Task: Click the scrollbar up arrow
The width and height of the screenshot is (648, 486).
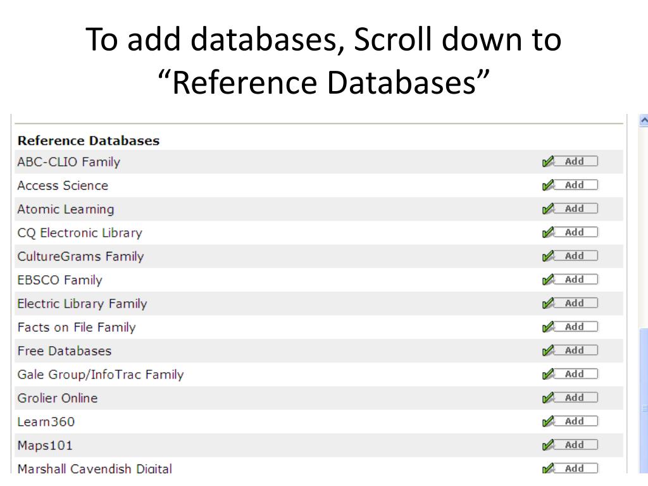Action: click(644, 120)
